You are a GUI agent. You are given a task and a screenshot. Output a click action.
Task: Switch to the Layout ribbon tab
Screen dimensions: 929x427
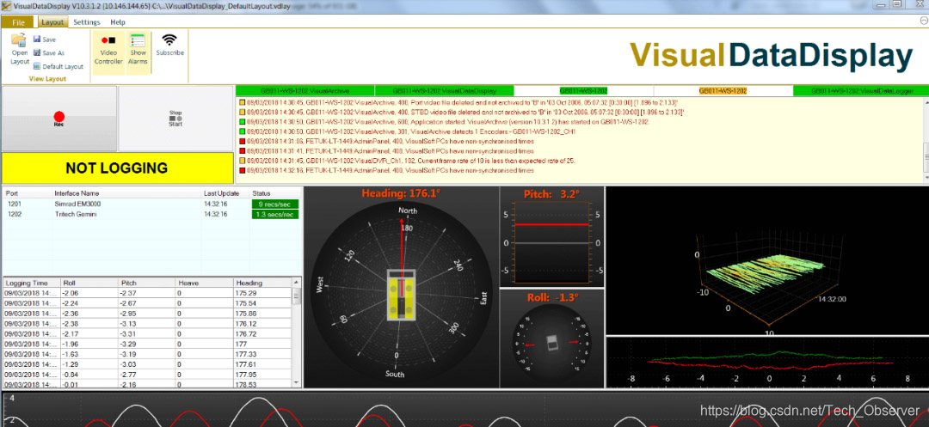52,21
